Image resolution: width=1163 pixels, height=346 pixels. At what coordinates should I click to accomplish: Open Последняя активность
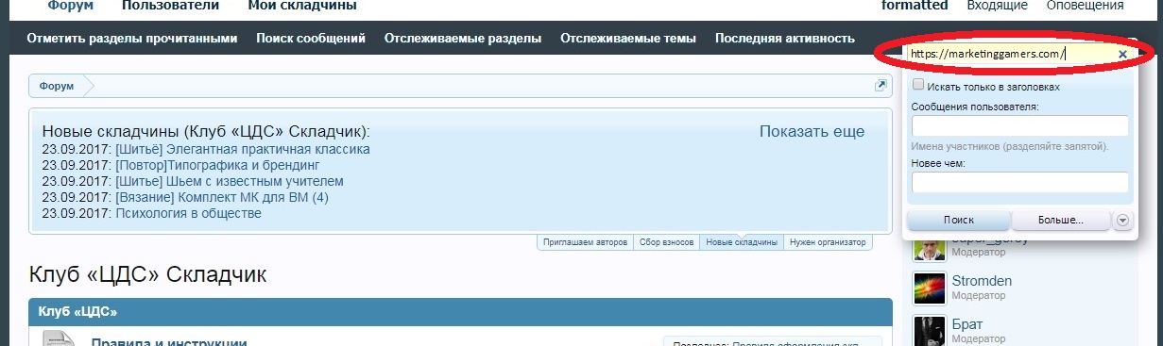point(785,39)
